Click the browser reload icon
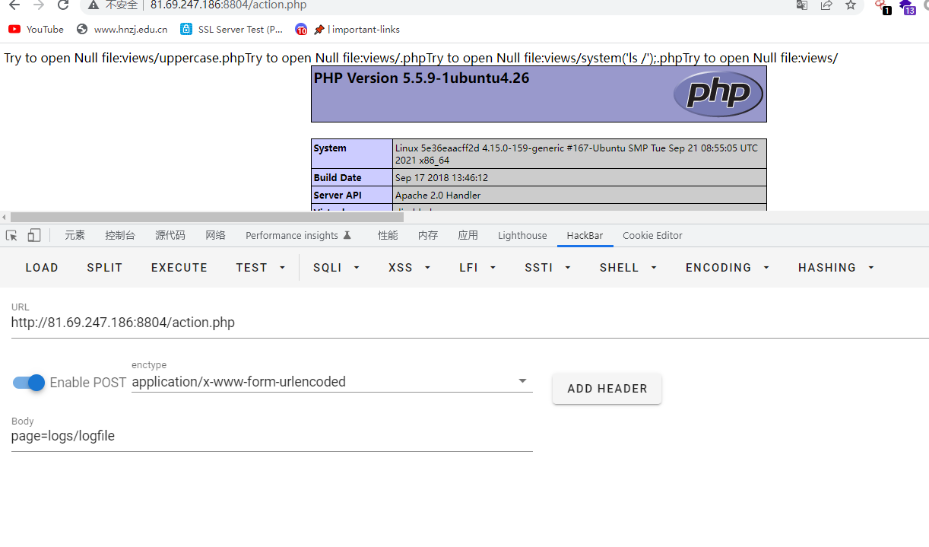The image size is (929, 547). (64, 5)
